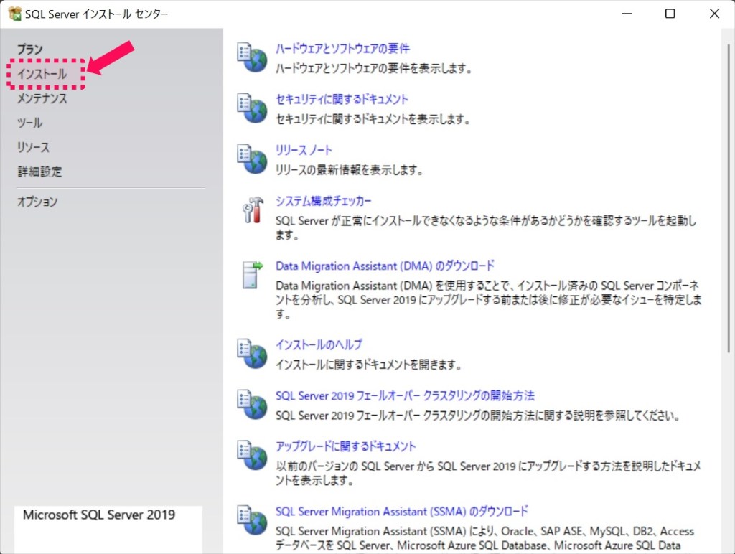Click the globe icon beside SSMA のダウンロード
The image size is (735, 554).
[x=252, y=520]
